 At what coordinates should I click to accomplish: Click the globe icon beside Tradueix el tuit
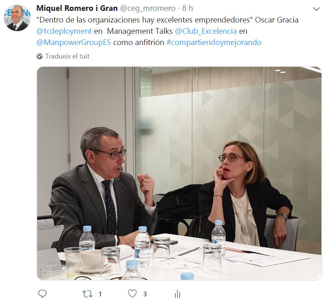click(40, 56)
